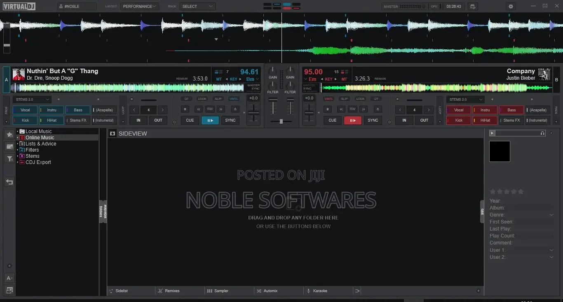Open the settings gear in the top bar

tap(511, 7)
